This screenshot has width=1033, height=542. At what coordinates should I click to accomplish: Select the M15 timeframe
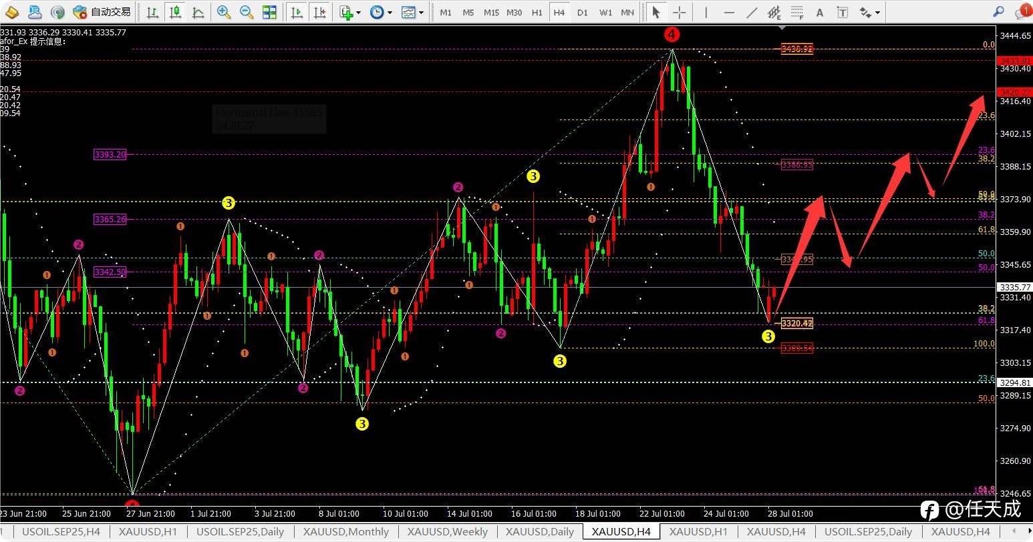[x=491, y=12]
